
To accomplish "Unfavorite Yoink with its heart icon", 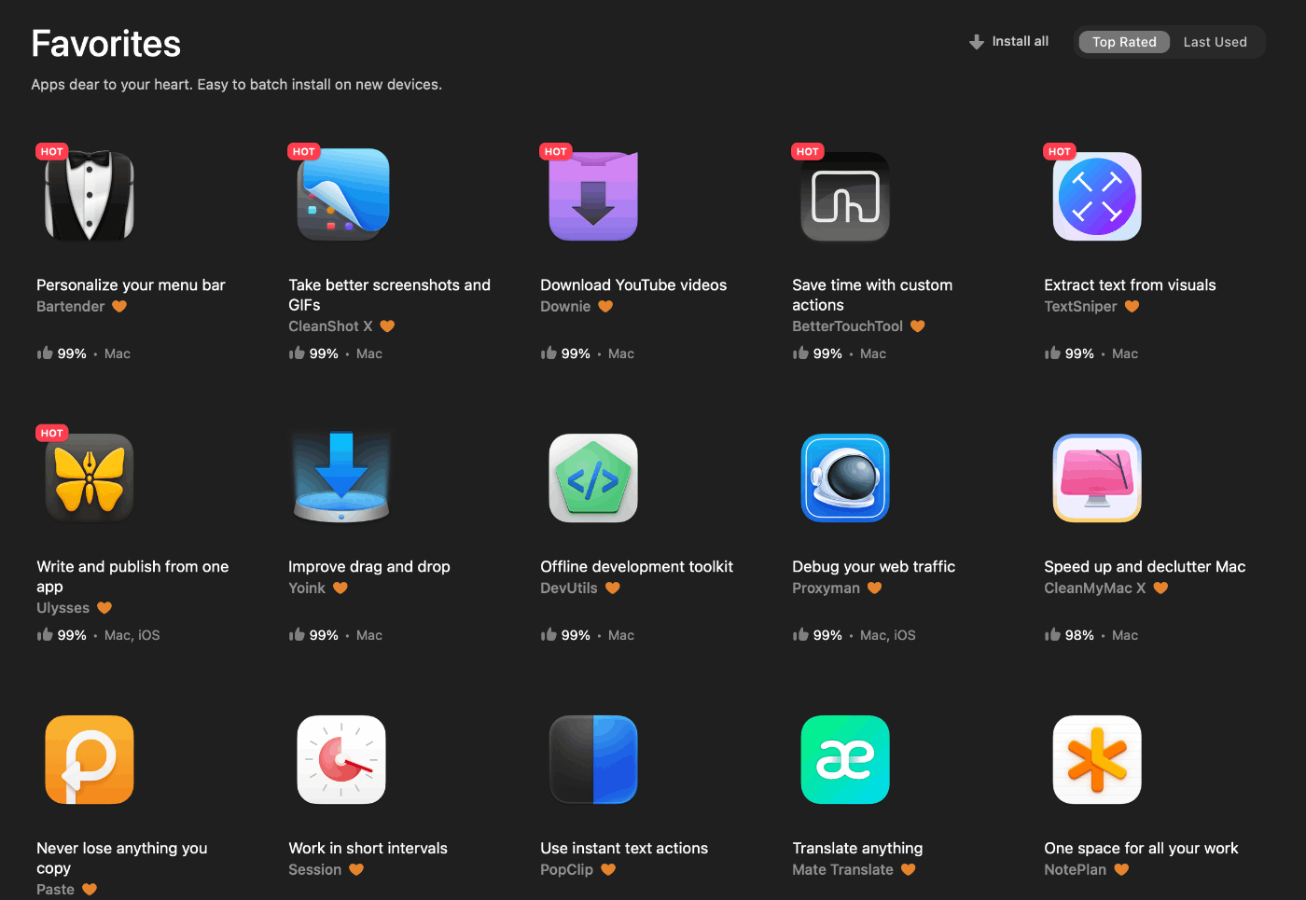I will tap(340, 588).
